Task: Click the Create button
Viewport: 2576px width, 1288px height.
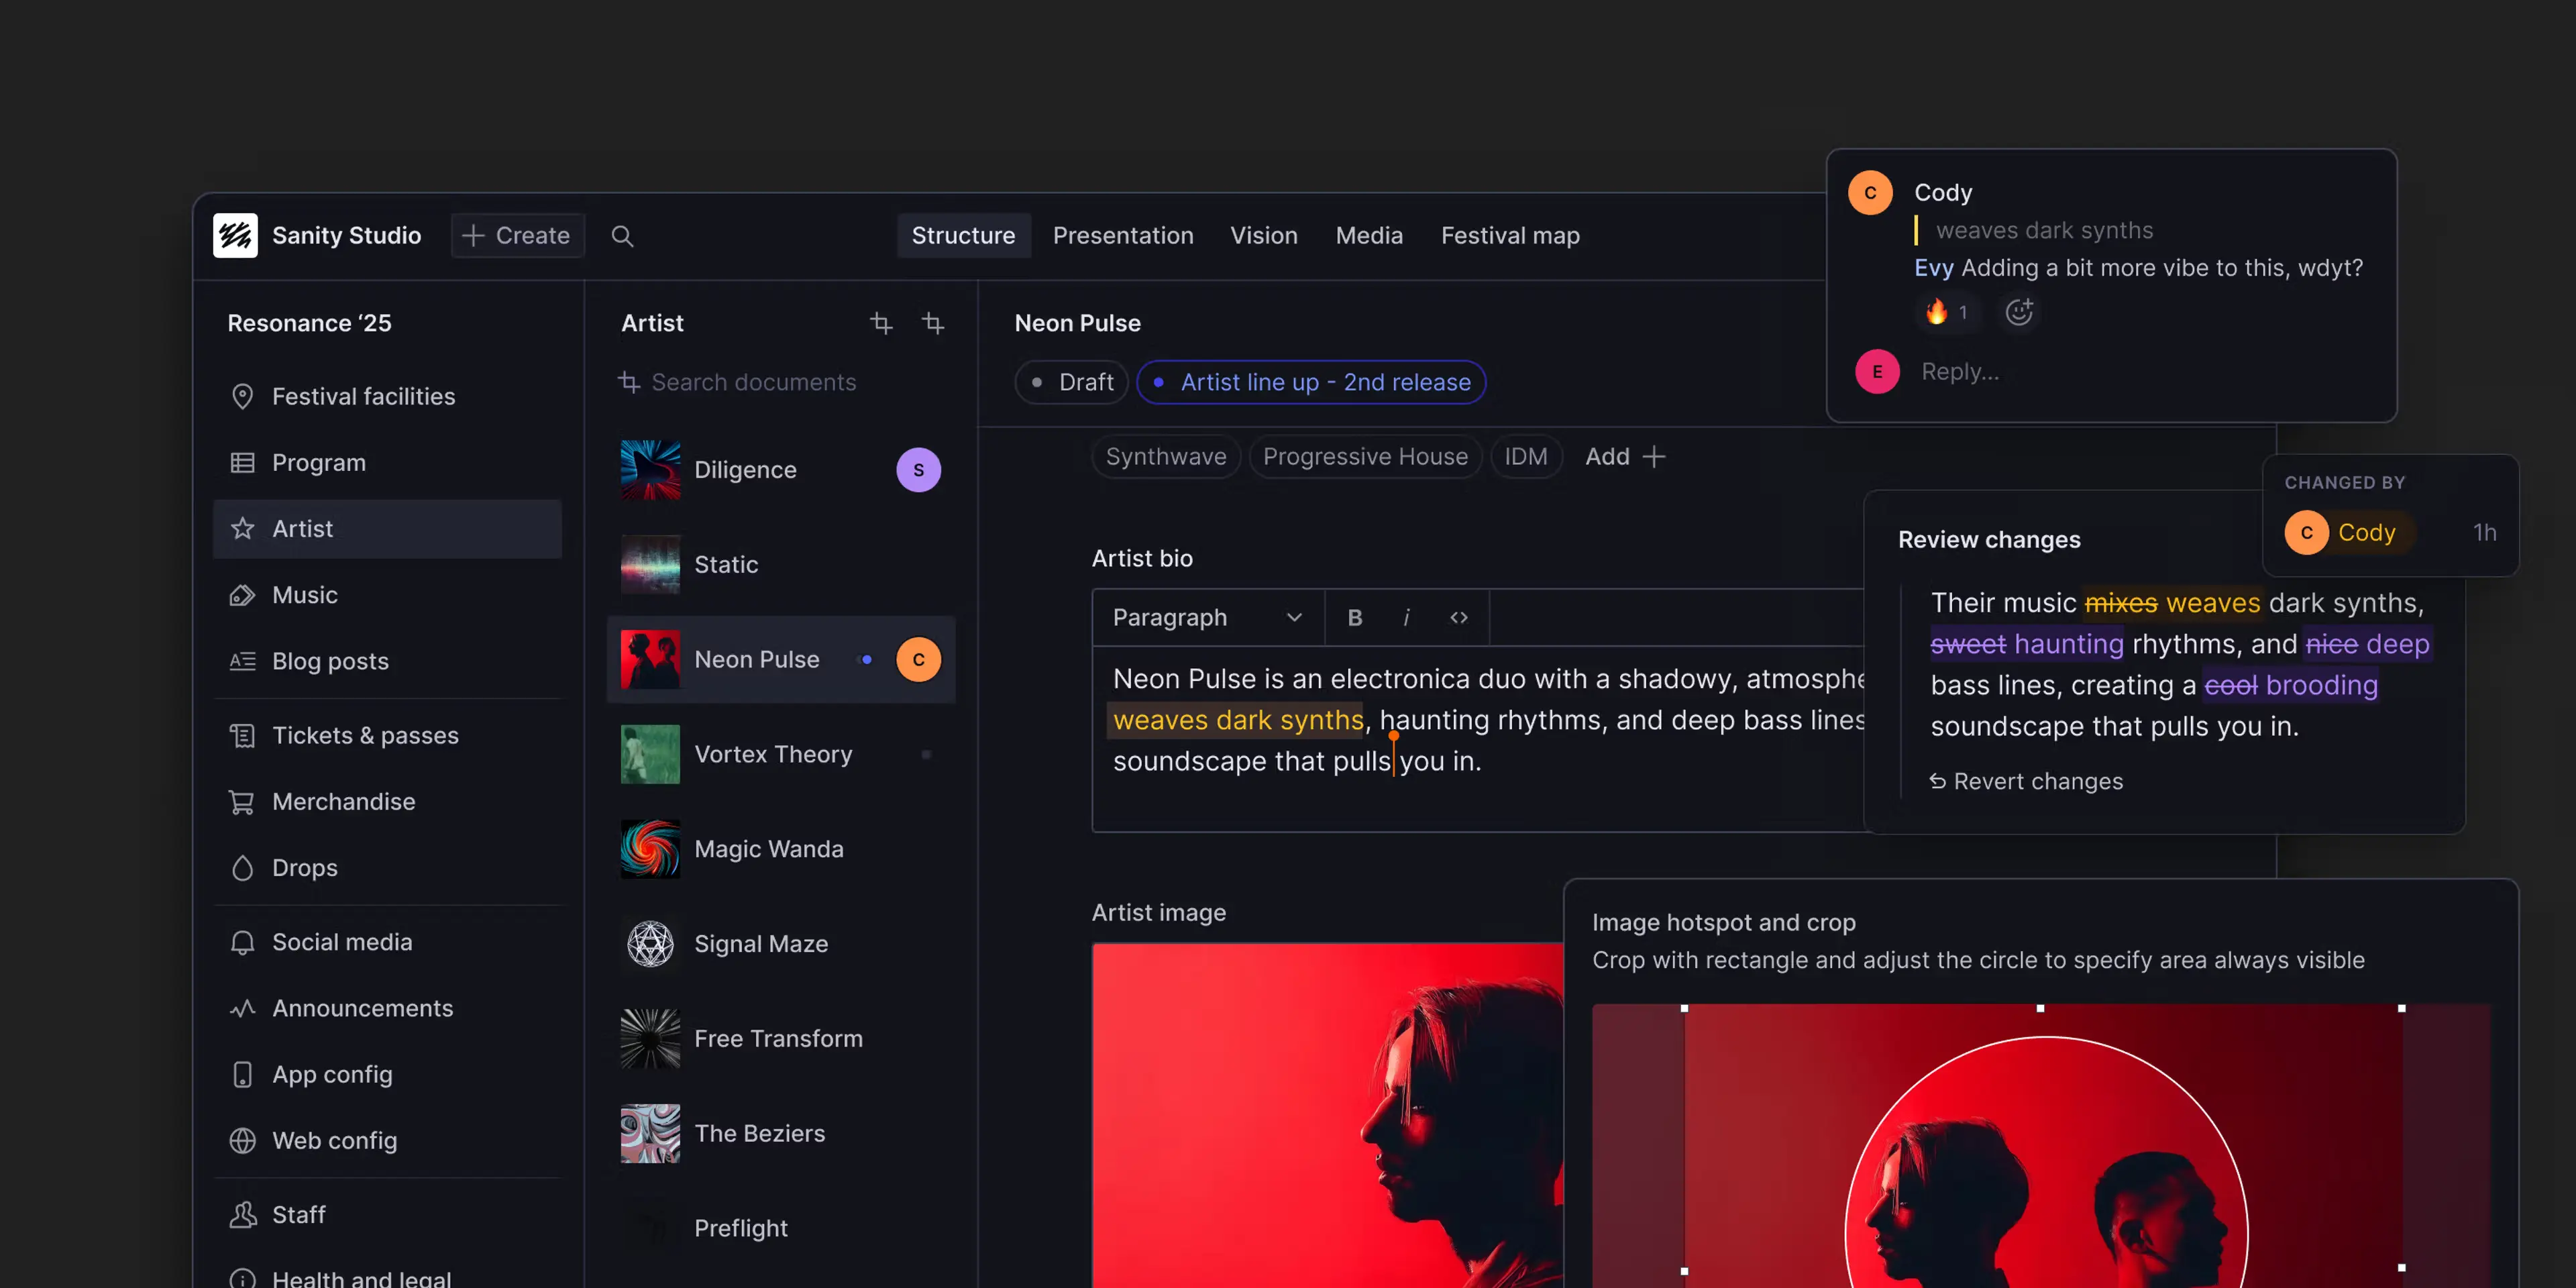Action: click(x=517, y=236)
